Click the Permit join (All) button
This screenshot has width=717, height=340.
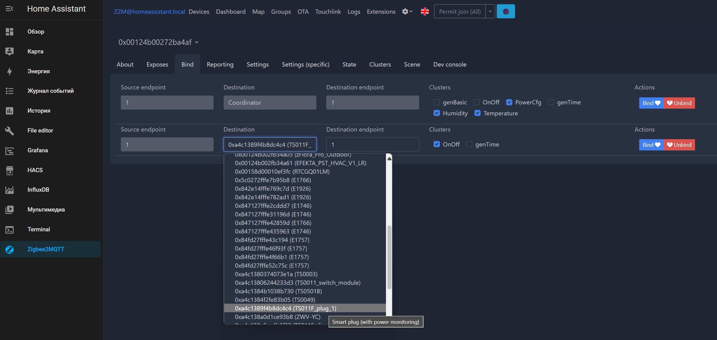460,12
